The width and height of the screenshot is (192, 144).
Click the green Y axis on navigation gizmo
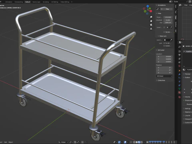(150, 8)
